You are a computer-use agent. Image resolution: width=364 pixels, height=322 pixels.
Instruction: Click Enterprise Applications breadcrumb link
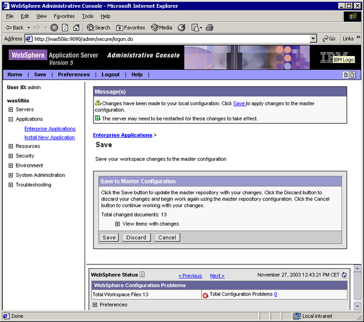pyautogui.click(x=123, y=135)
